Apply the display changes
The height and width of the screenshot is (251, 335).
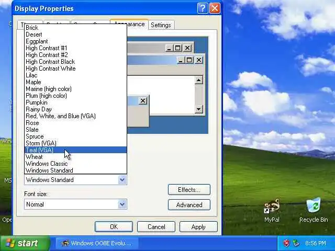tap(198, 226)
